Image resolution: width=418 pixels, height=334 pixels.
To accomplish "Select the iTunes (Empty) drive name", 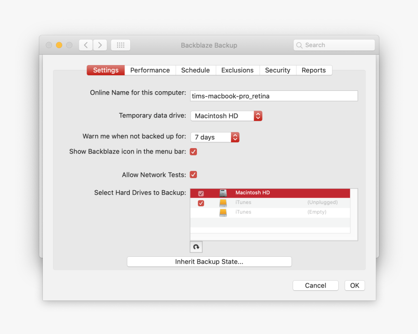I will [243, 212].
